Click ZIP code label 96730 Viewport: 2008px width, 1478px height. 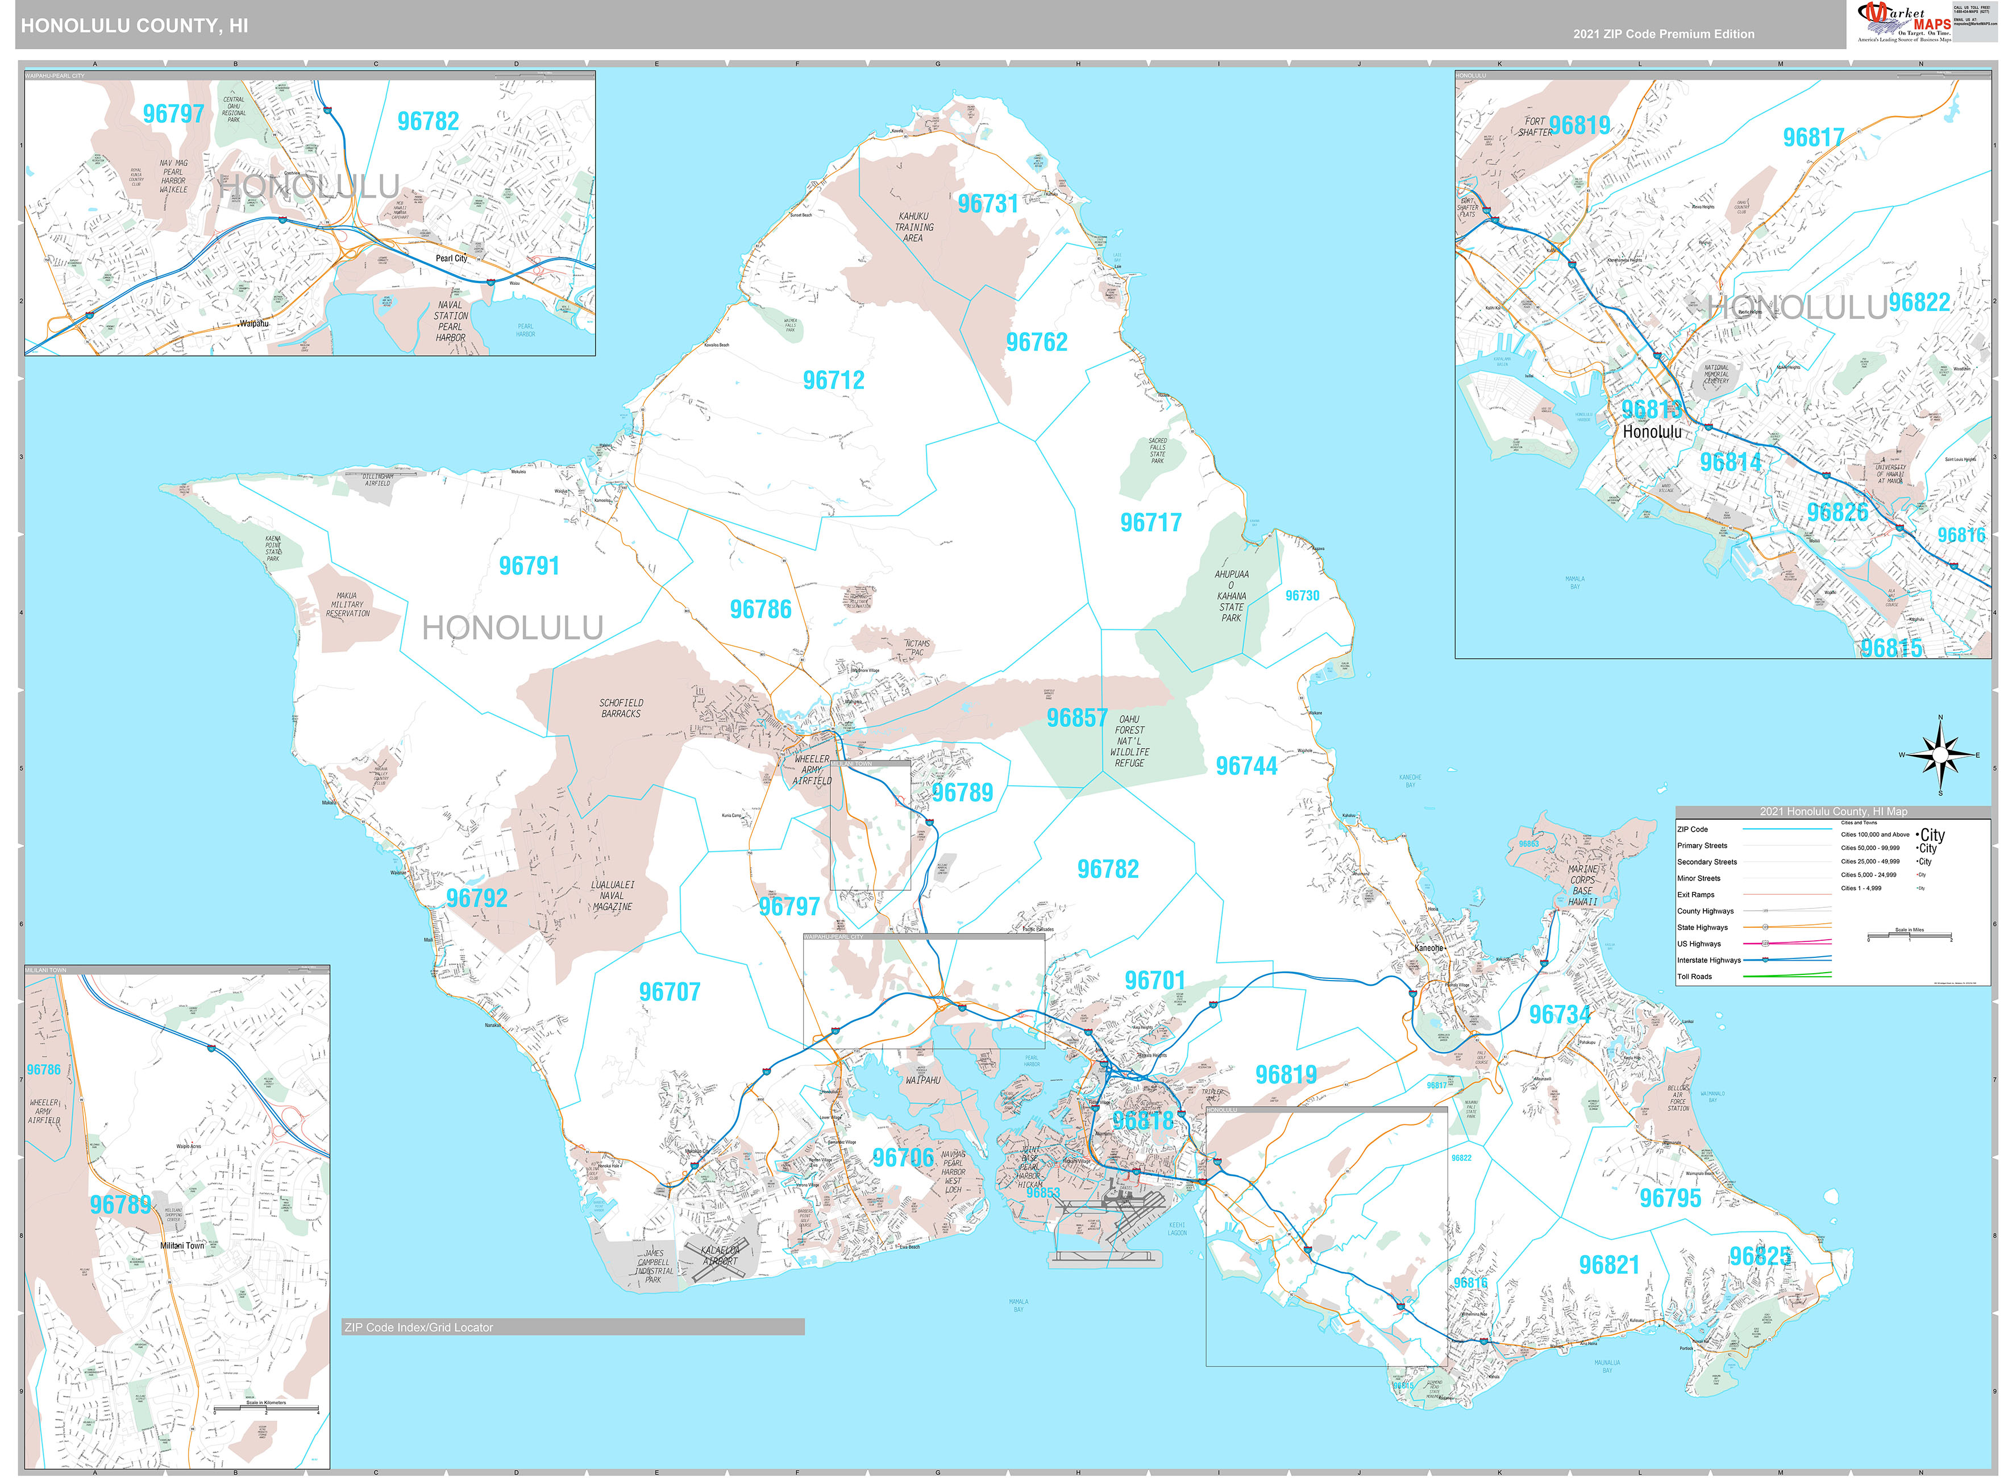point(1302,596)
